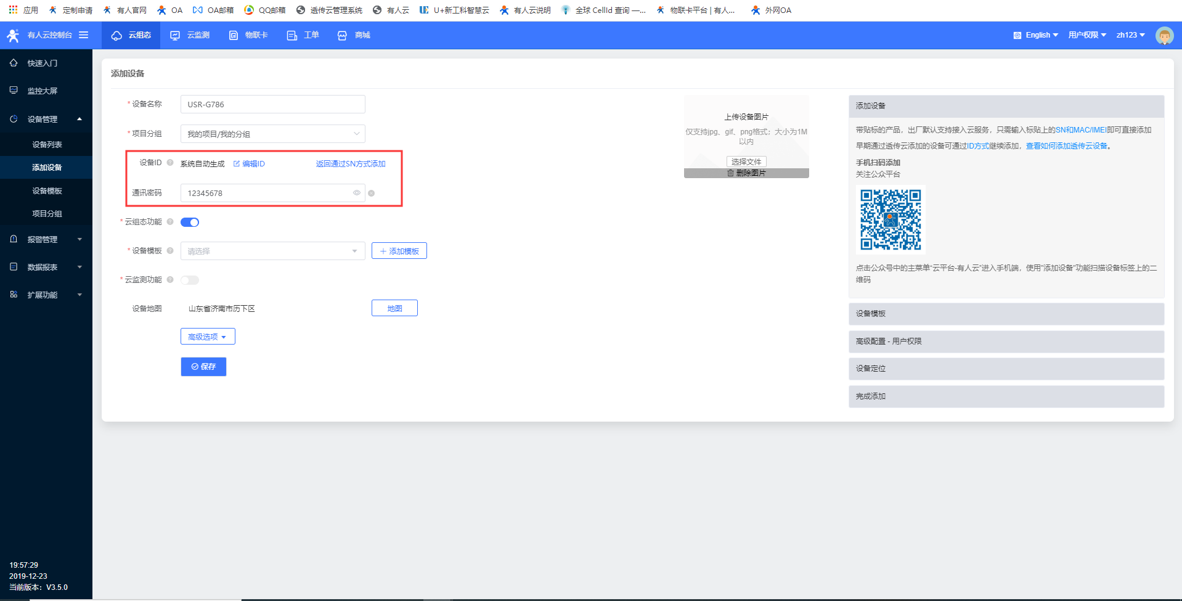
Task: Open 设备列表 in the sidebar
Action: point(47,144)
